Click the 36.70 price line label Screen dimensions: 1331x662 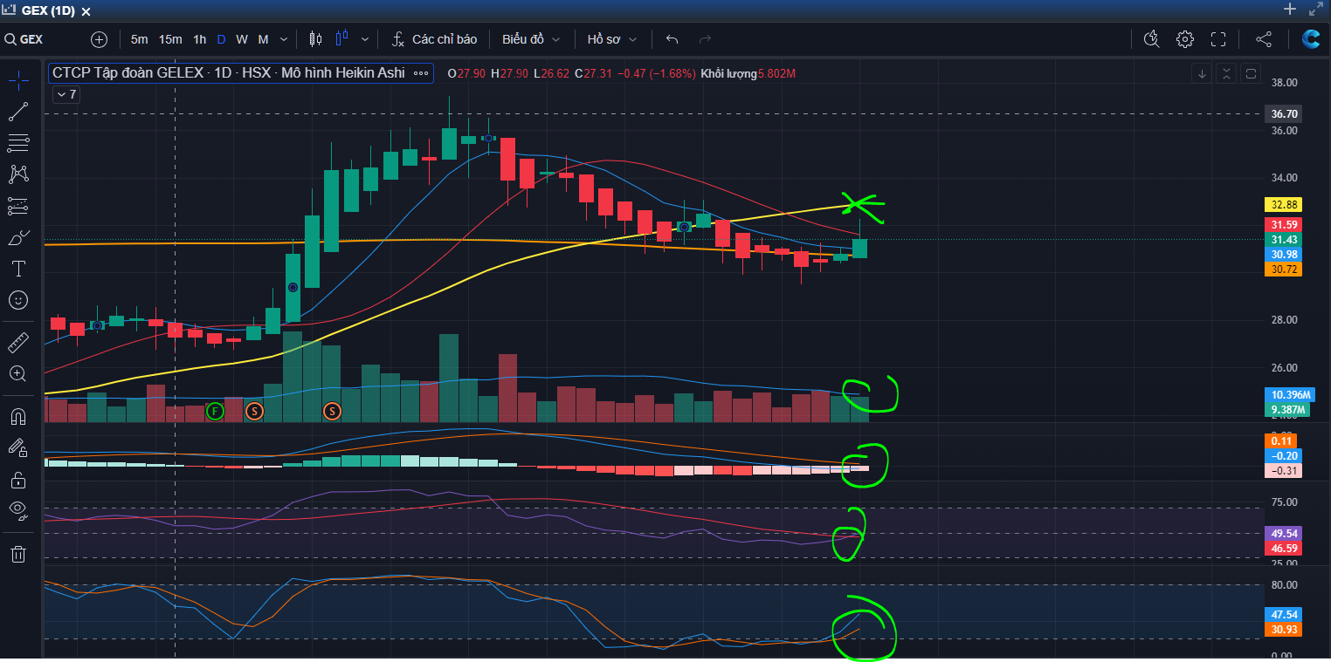tap(1284, 113)
